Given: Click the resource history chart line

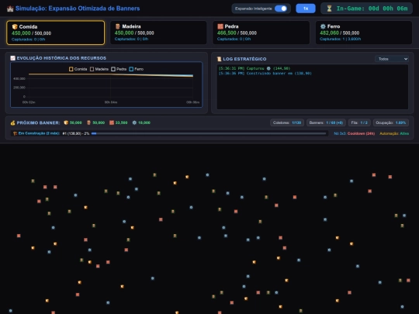Looking at the screenshot, I should pyautogui.click(x=111, y=74).
